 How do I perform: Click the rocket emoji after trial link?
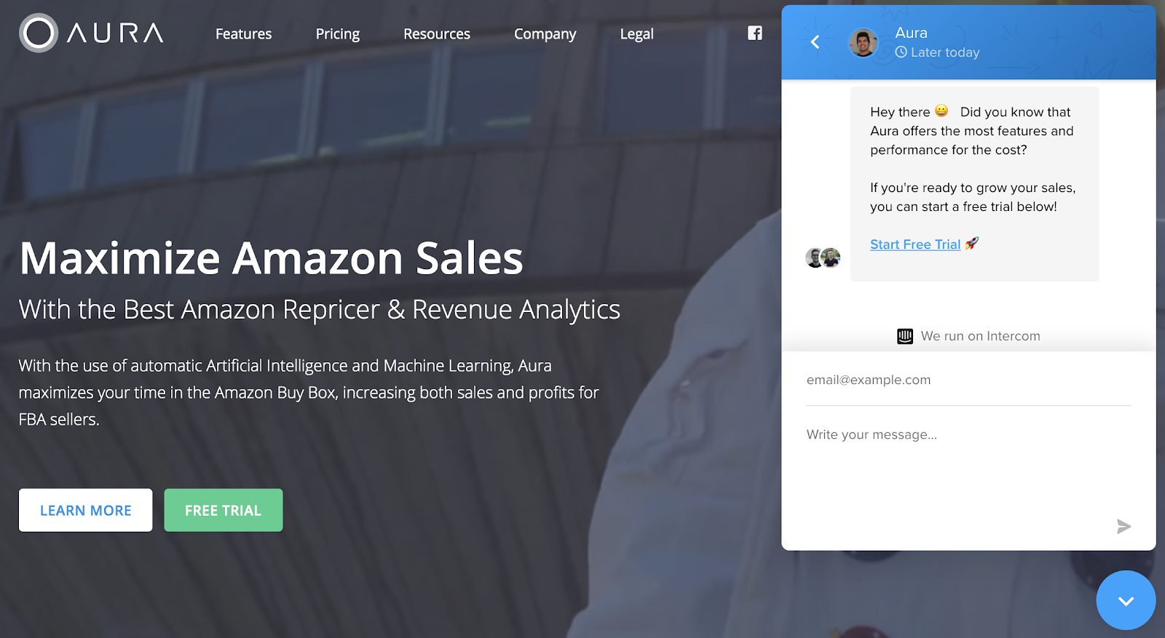tap(972, 244)
